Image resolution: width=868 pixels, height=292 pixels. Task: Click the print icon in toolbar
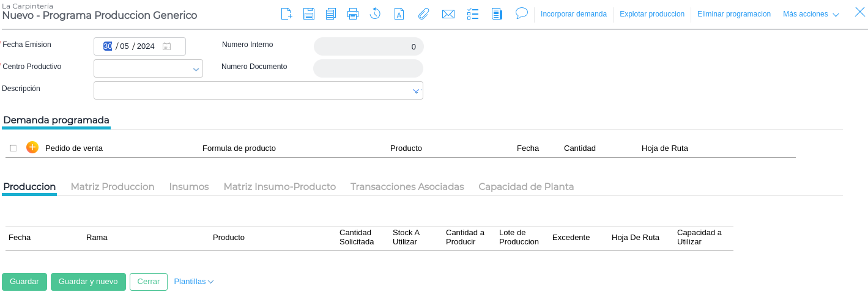(353, 13)
